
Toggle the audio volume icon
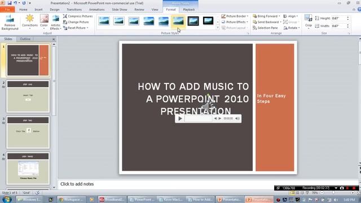point(237,118)
